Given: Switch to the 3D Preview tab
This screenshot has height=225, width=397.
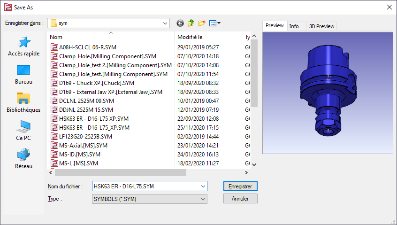Looking at the screenshot, I should pos(321,26).
